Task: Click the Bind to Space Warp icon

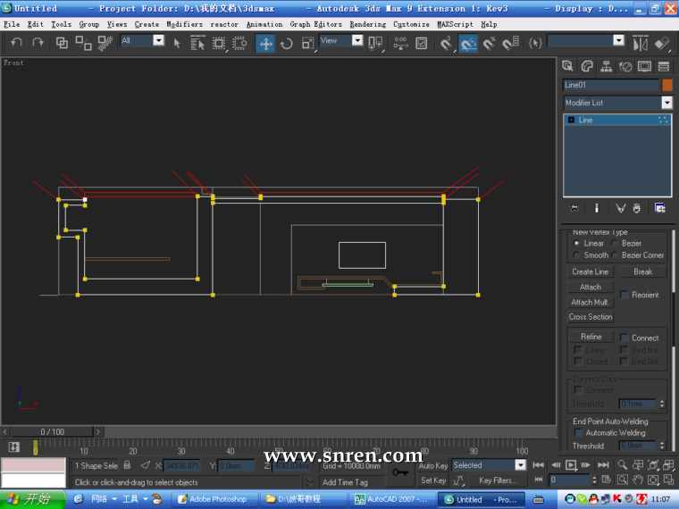Action: 105,43
